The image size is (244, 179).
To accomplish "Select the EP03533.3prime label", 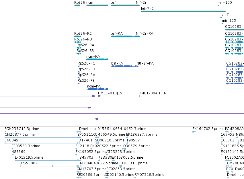I will [26, 146].
